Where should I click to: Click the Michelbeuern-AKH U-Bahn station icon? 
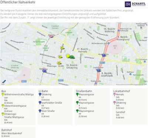pos(108,43)
